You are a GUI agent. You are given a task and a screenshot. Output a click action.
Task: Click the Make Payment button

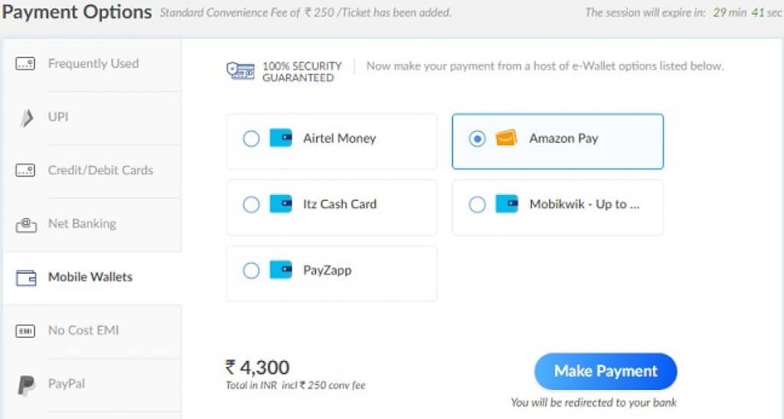click(606, 372)
